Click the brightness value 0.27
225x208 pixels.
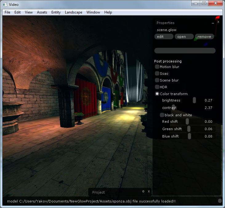(208, 100)
